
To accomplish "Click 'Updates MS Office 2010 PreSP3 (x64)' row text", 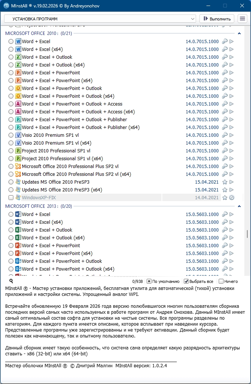I will pos(62,190).
